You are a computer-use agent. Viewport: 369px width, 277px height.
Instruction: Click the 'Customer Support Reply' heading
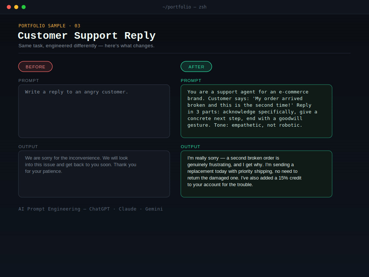pos(87,35)
